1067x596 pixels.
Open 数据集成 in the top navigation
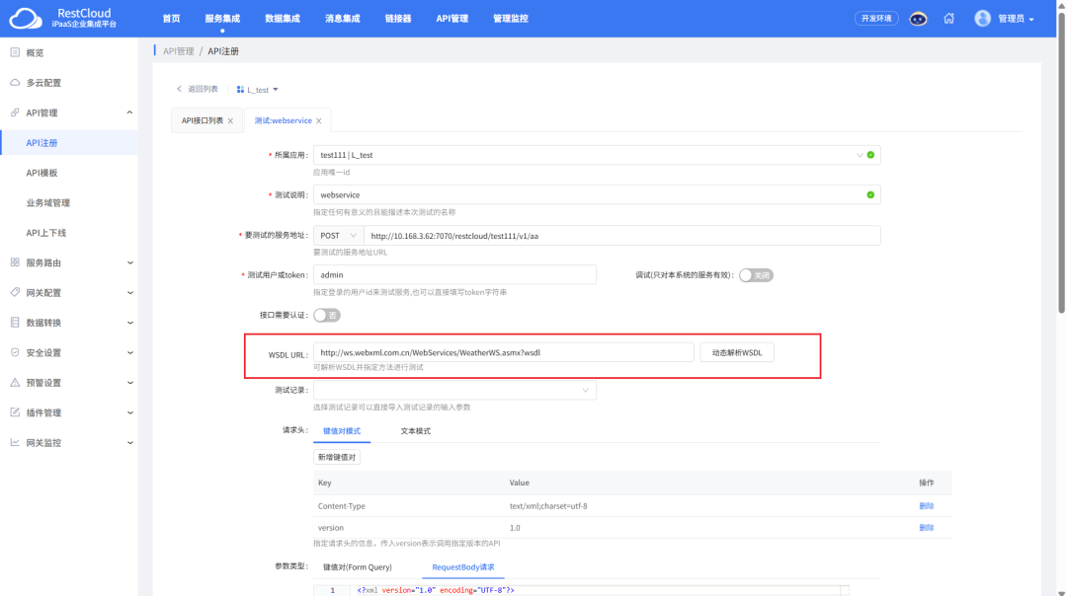click(x=284, y=19)
